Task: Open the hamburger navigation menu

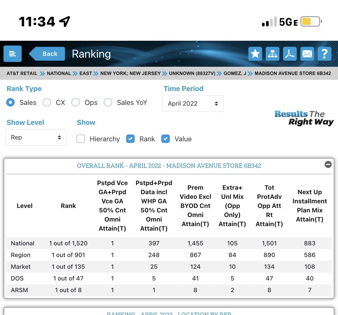Action: point(12,53)
